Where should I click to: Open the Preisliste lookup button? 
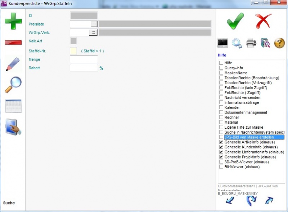(x=94, y=24)
